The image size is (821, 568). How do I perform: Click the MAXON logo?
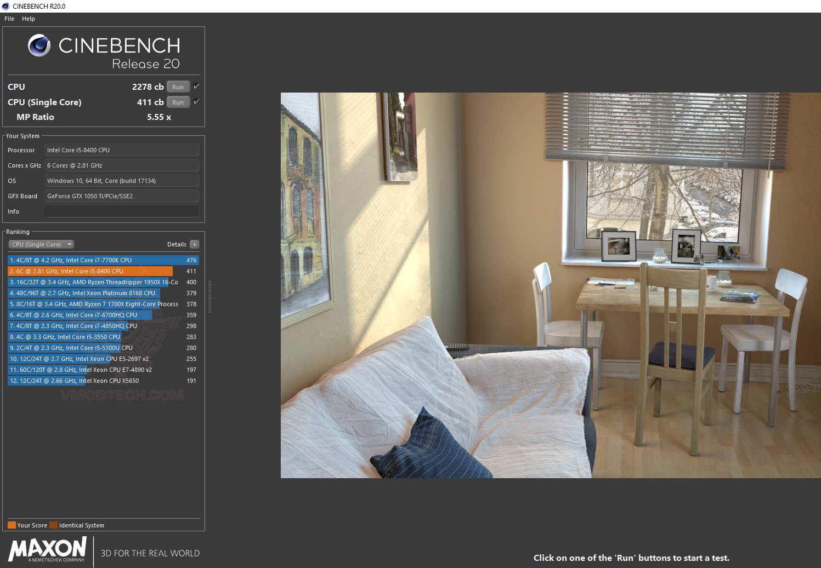click(x=47, y=549)
